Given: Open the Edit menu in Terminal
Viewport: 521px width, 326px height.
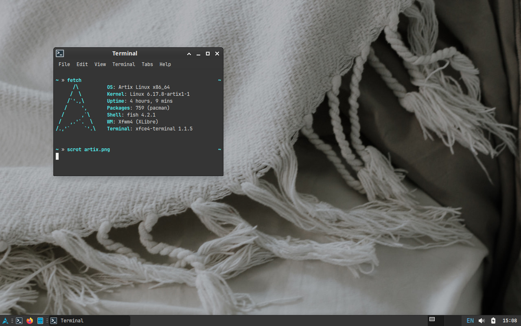Looking at the screenshot, I should [x=82, y=64].
